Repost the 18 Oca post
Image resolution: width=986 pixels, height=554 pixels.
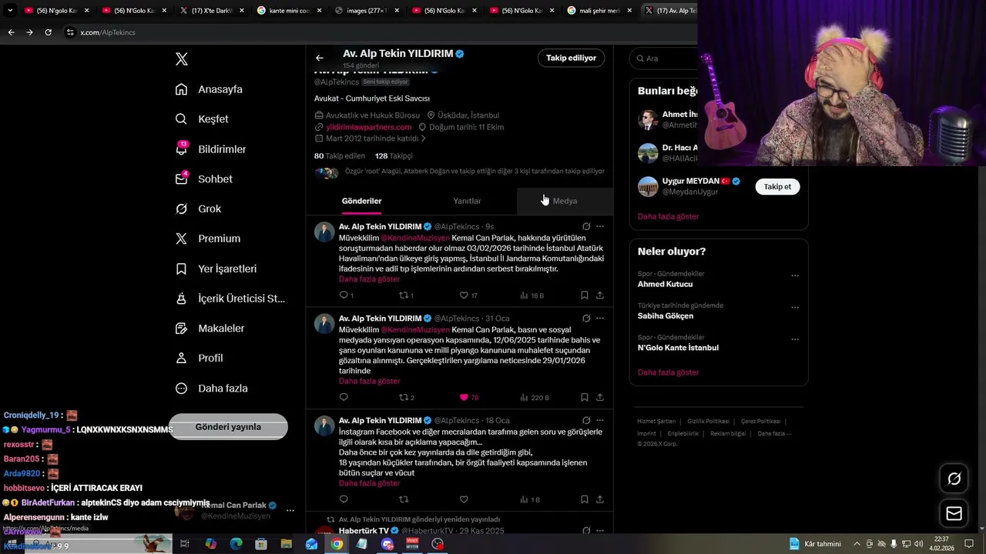[404, 499]
